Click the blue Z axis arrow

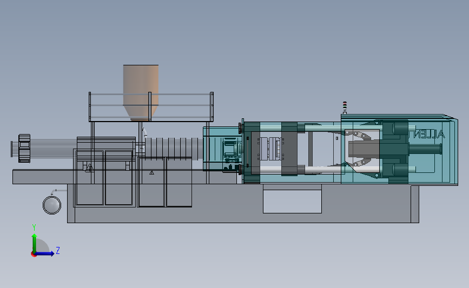(x=44, y=253)
